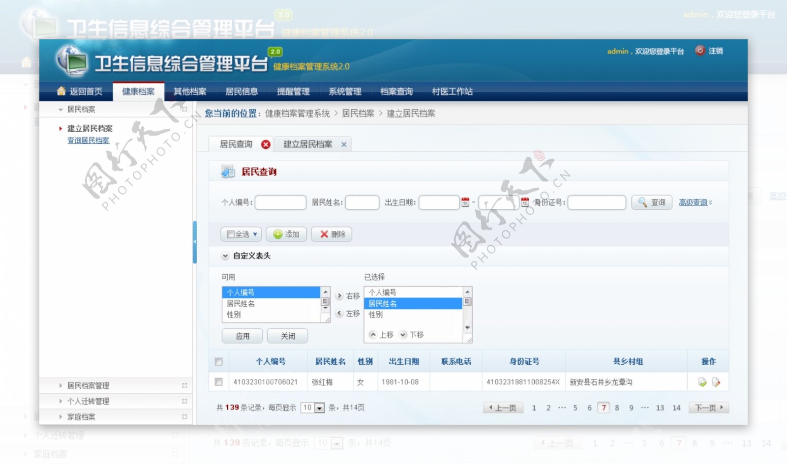
Task: Open the 系统管理 menu
Action: [345, 91]
